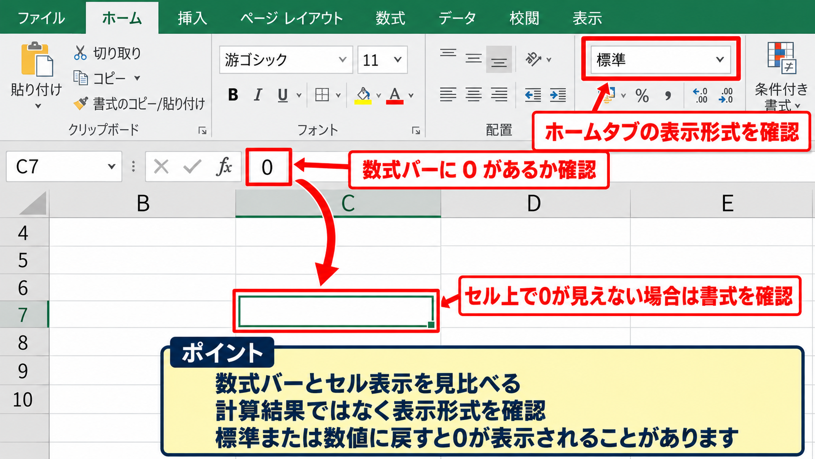Expand the Name Box C7 dropdown
815x459 pixels.
112,166
